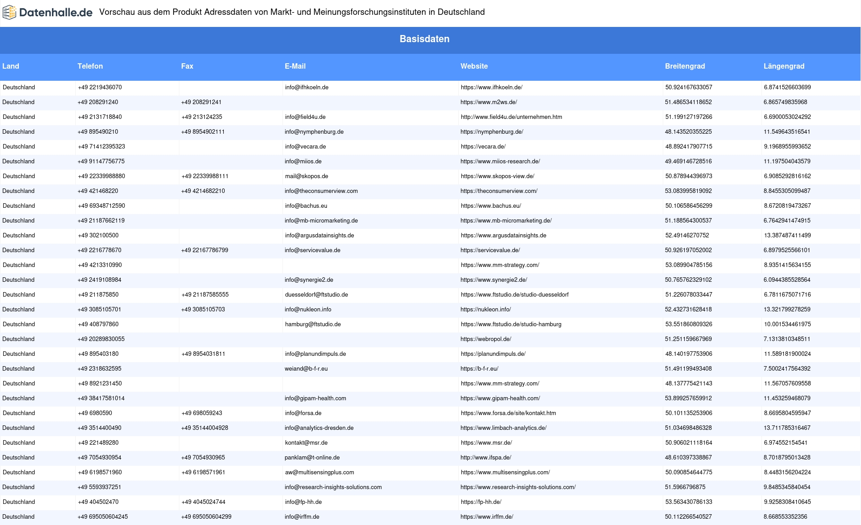This screenshot has height=525, width=861.
Task: Click the Datenhalle.de brand name
Action: (x=56, y=13)
